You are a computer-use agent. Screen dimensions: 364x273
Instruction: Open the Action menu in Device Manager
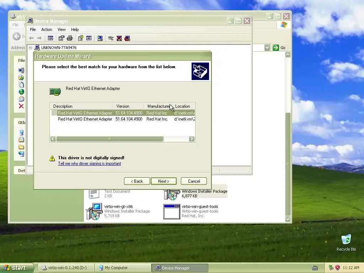(47, 30)
